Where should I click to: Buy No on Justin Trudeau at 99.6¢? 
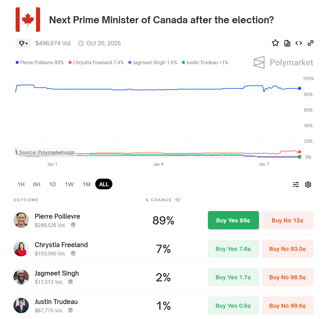tap(287, 306)
